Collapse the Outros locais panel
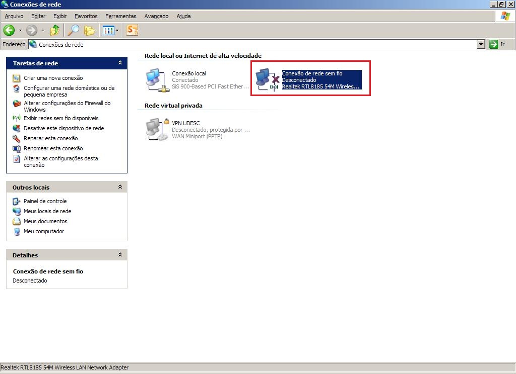The width and height of the screenshot is (516, 374). [x=120, y=187]
